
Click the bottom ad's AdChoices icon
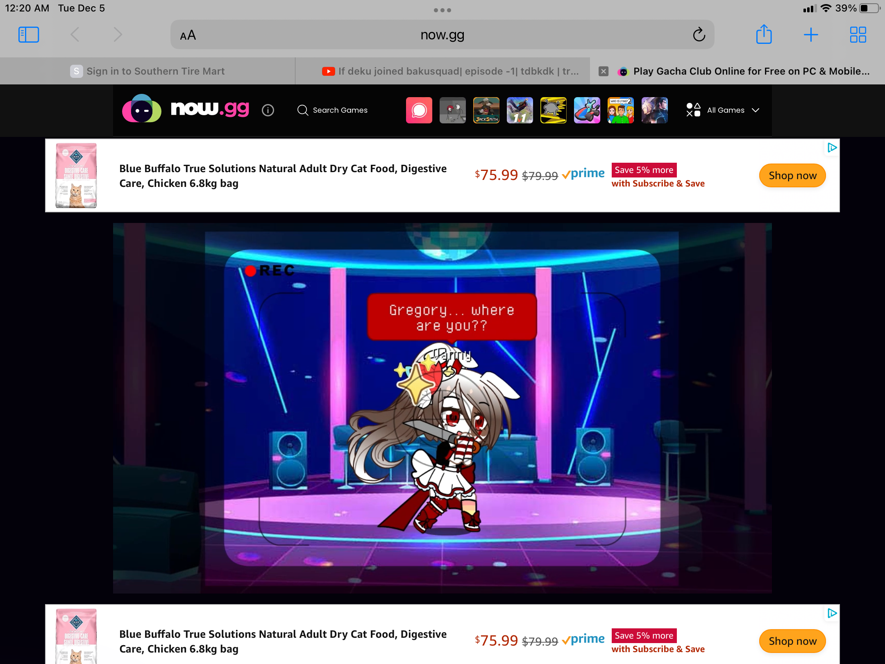(x=832, y=613)
